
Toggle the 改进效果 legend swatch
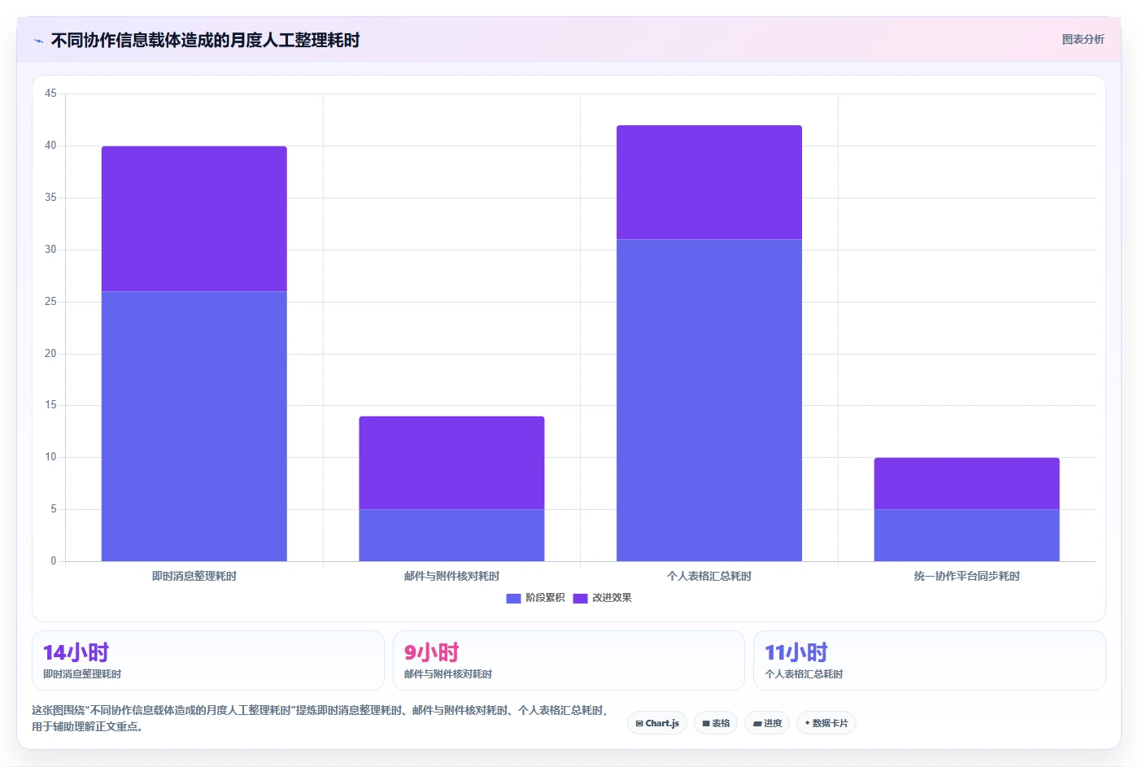coord(580,598)
